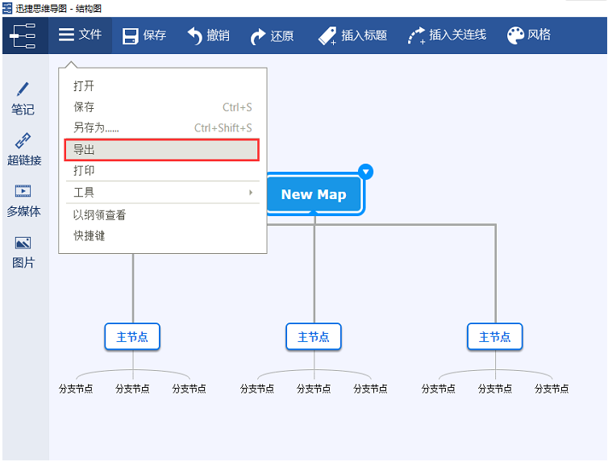
Task: Select 导出 in the file menu
Action: coord(162,150)
